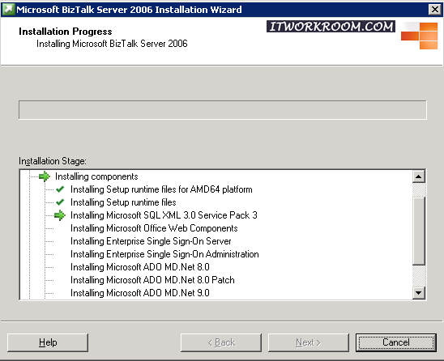Screen dimensions: 444x361
Task: Select Installing Microsoft ADO MD.Net 8.0 Patch
Action: tap(152, 280)
